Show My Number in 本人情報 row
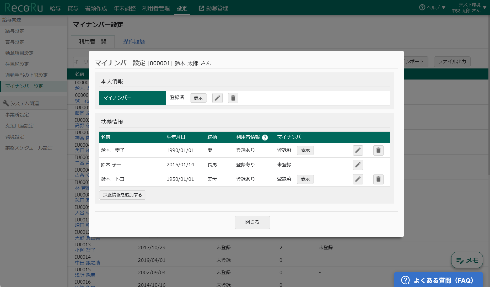490x287 pixels. pos(198,98)
